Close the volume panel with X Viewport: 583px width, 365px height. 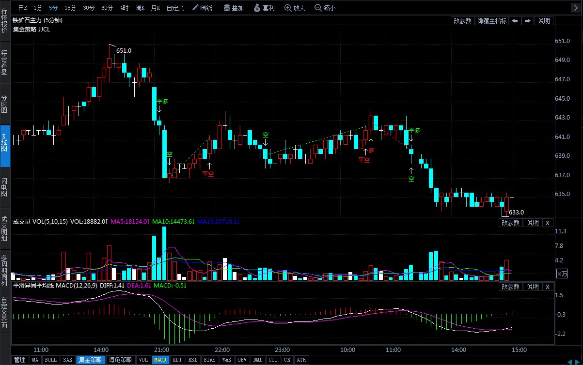point(547,223)
